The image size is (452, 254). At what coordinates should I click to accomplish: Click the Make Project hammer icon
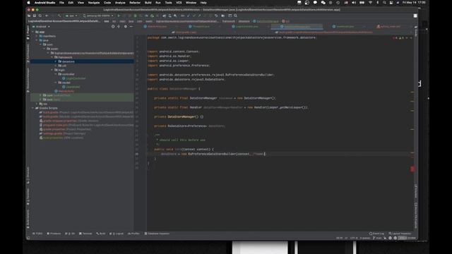click(x=59, y=16)
